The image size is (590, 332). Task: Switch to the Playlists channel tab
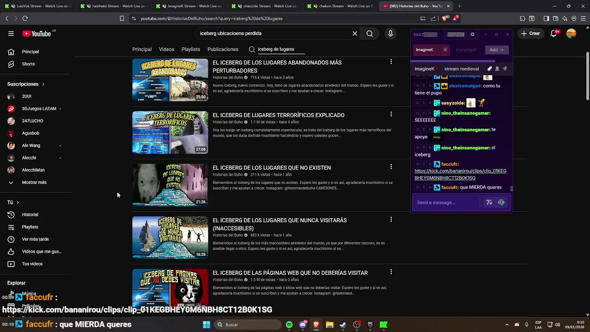(x=191, y=49)
